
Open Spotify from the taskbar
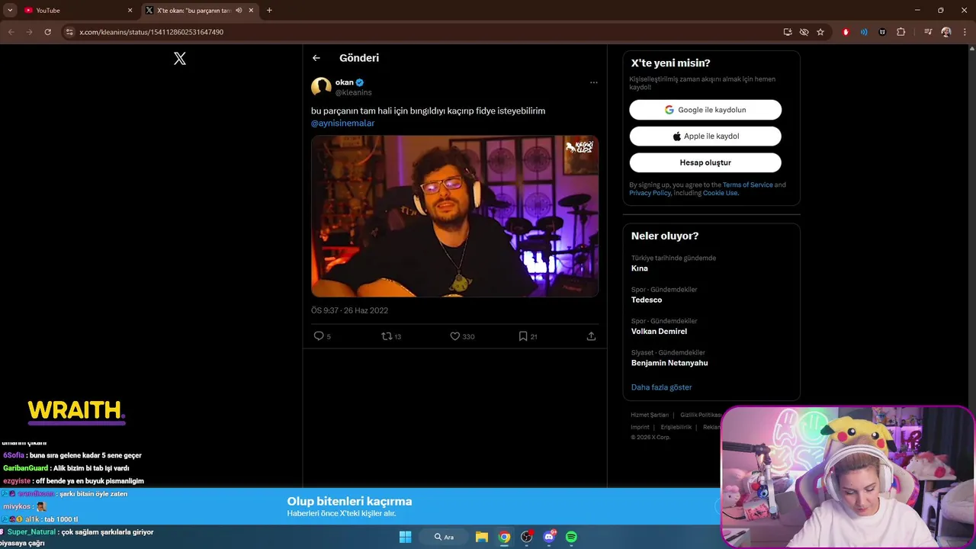tap(571, 537)
